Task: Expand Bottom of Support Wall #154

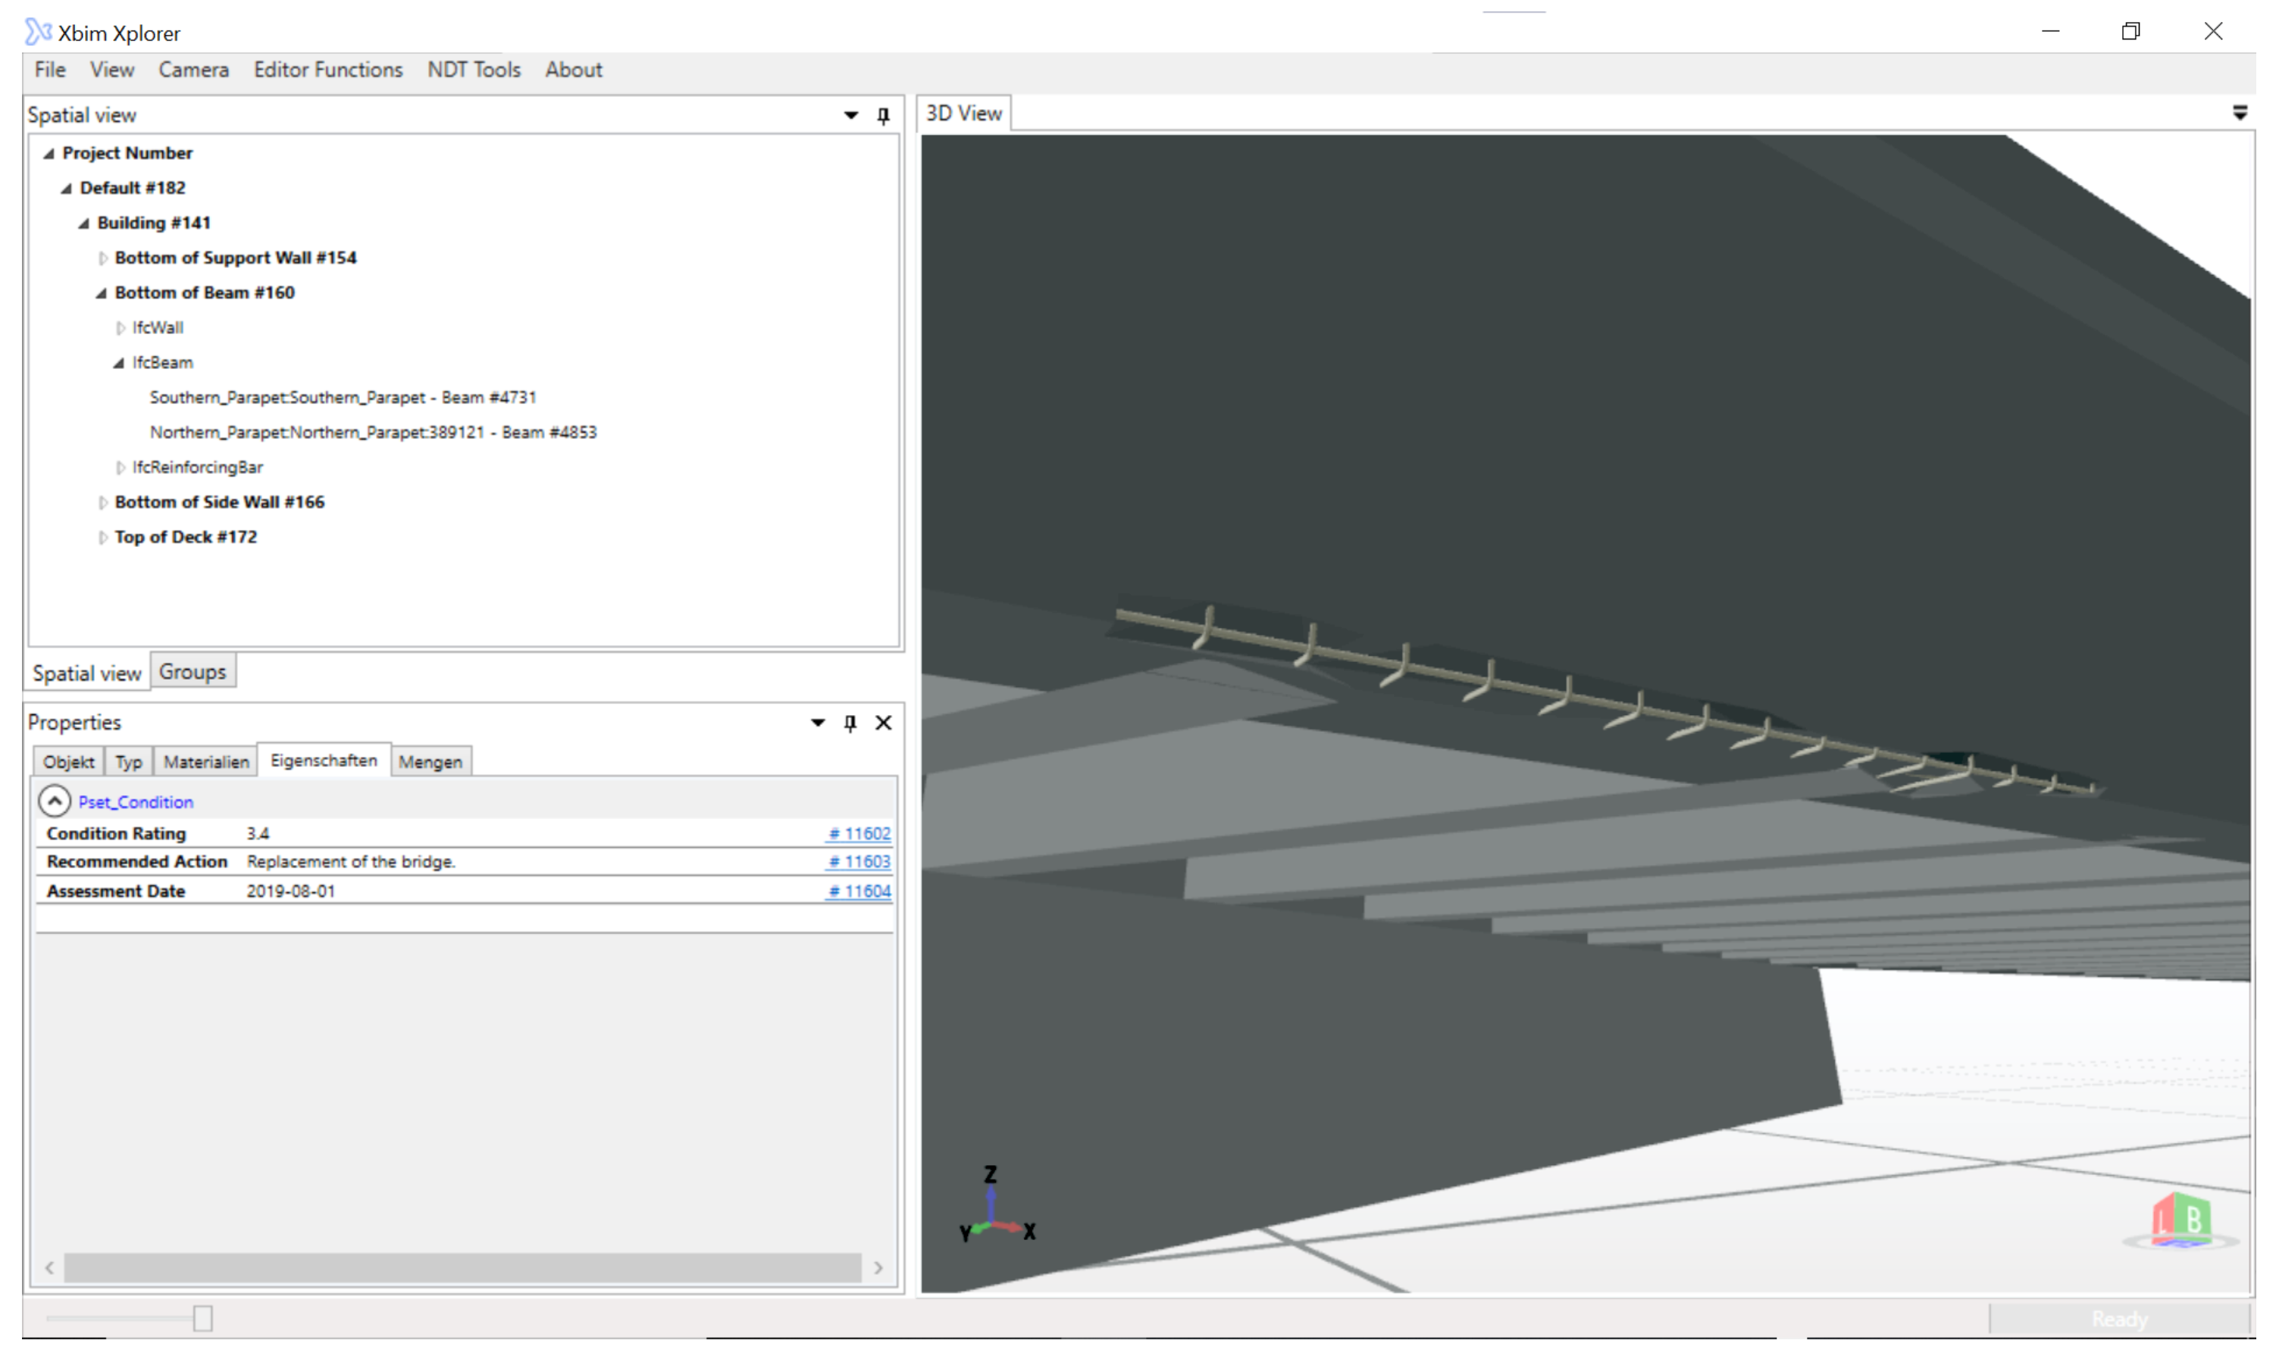Action: pyautogui.click(x=102, y=258)
